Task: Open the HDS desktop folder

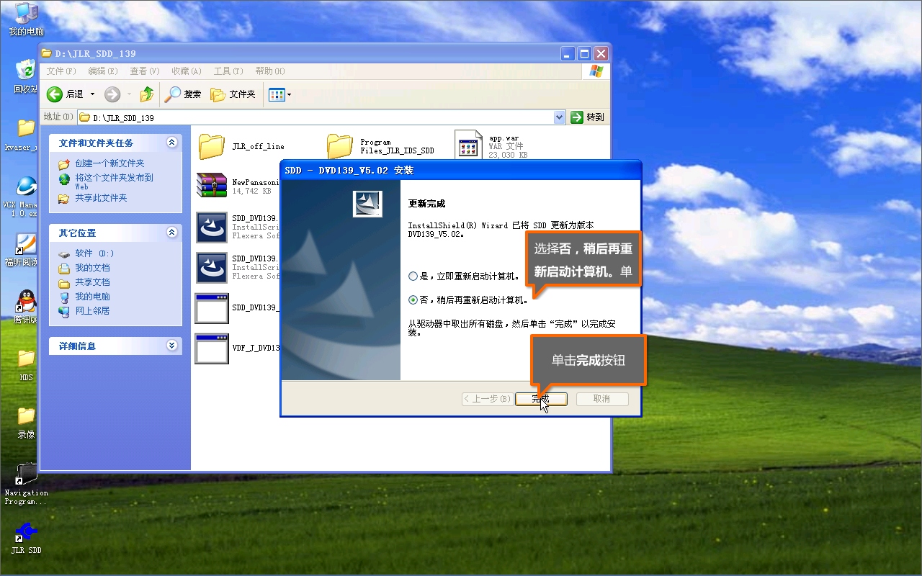Action: point(26,364)
